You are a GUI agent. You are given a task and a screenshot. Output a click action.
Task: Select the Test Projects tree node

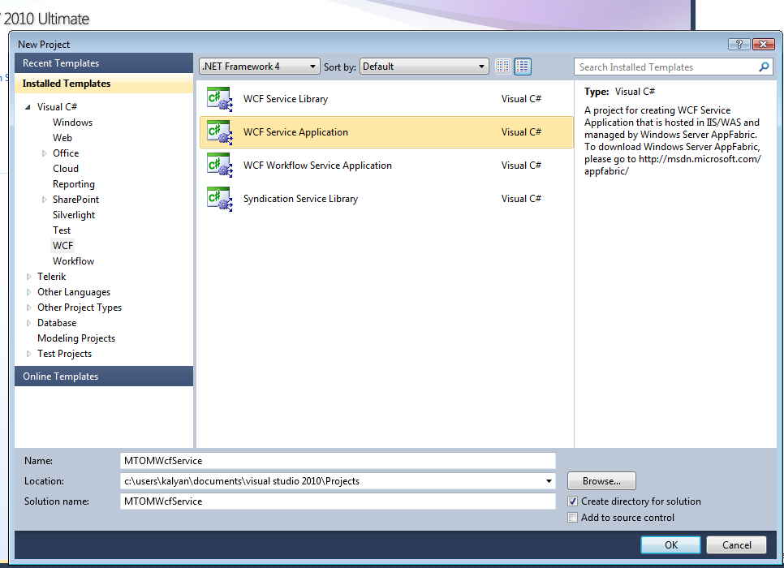[x=64, y=354]
